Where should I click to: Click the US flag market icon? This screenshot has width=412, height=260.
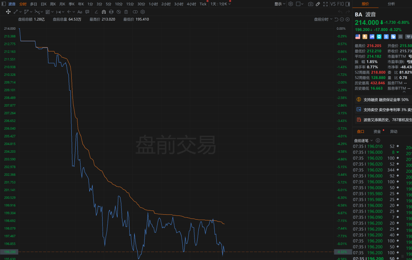(x=357, y=37)
